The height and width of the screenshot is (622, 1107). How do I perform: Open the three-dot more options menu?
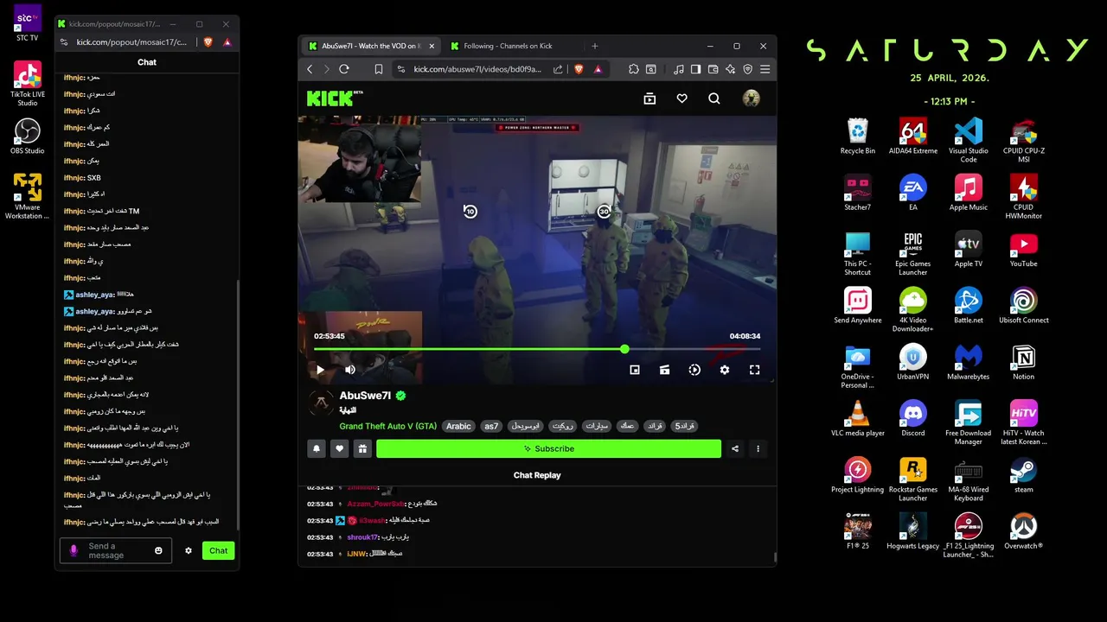pos(758,448)
